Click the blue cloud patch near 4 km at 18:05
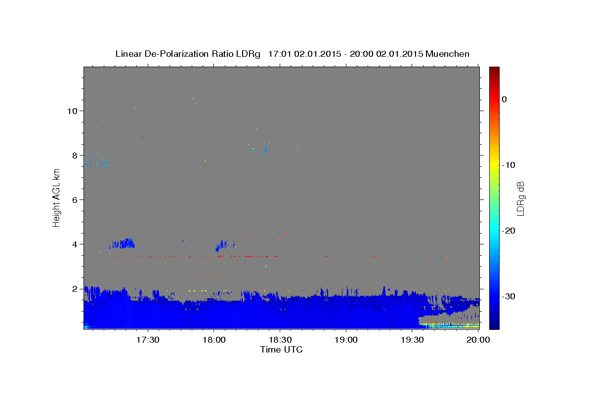593x395 pixels. (x=225, y=245)
